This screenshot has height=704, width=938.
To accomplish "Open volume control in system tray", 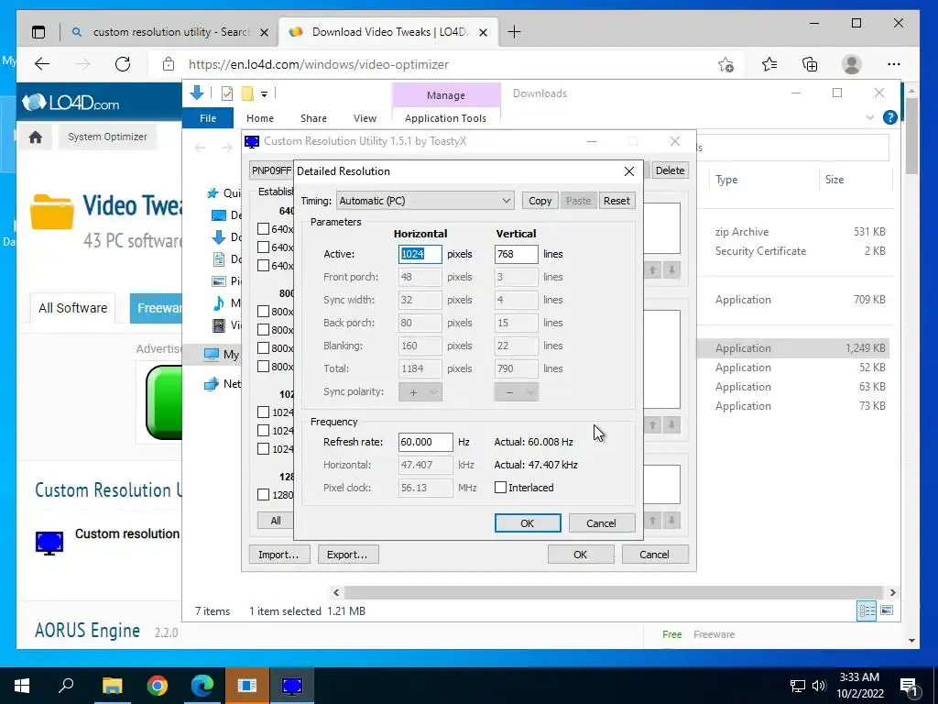I will coord(819,686).
